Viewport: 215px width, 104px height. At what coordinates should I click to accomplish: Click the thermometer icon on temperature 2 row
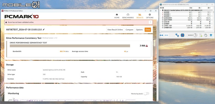point(163,14)
